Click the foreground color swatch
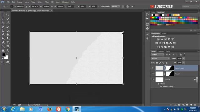The image size is (200, 112). pyautogui.click(x=3, y=55)
